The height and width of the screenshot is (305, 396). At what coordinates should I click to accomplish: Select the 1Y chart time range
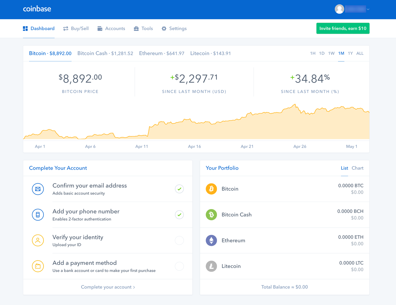pos(350,53)
